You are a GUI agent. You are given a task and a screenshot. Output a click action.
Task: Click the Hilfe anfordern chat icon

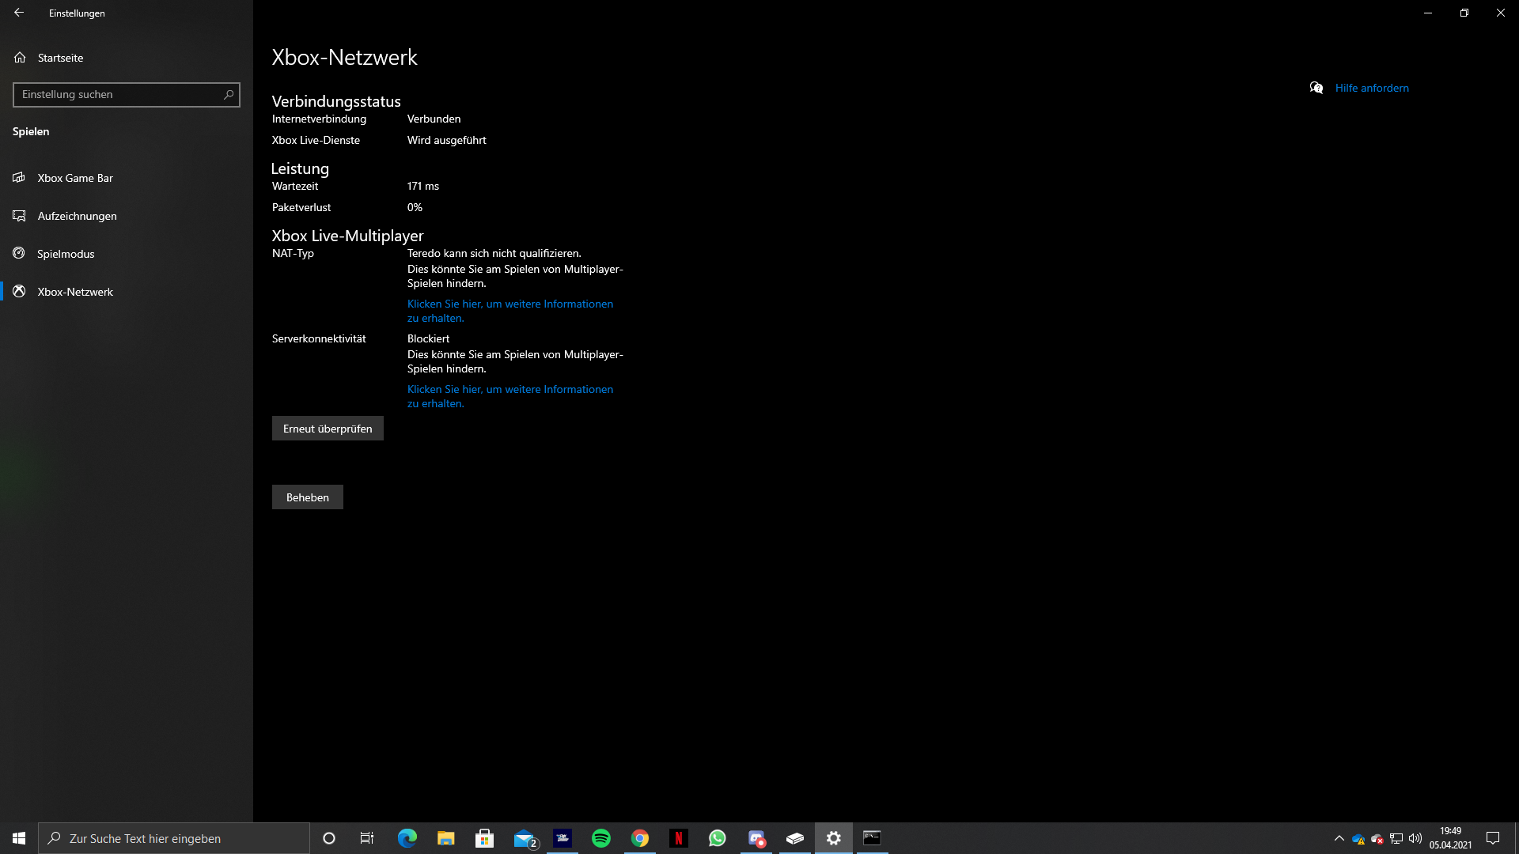click(x=1316, y=88)
